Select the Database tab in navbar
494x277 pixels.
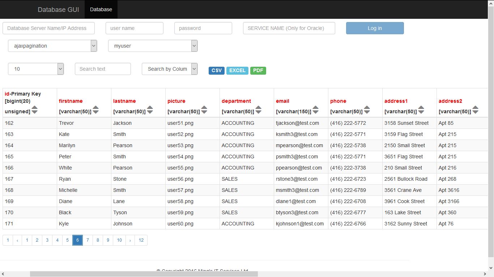pos(101,9)
